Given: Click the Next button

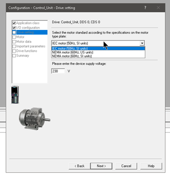Looking at the screenshot, I should 101,166.
